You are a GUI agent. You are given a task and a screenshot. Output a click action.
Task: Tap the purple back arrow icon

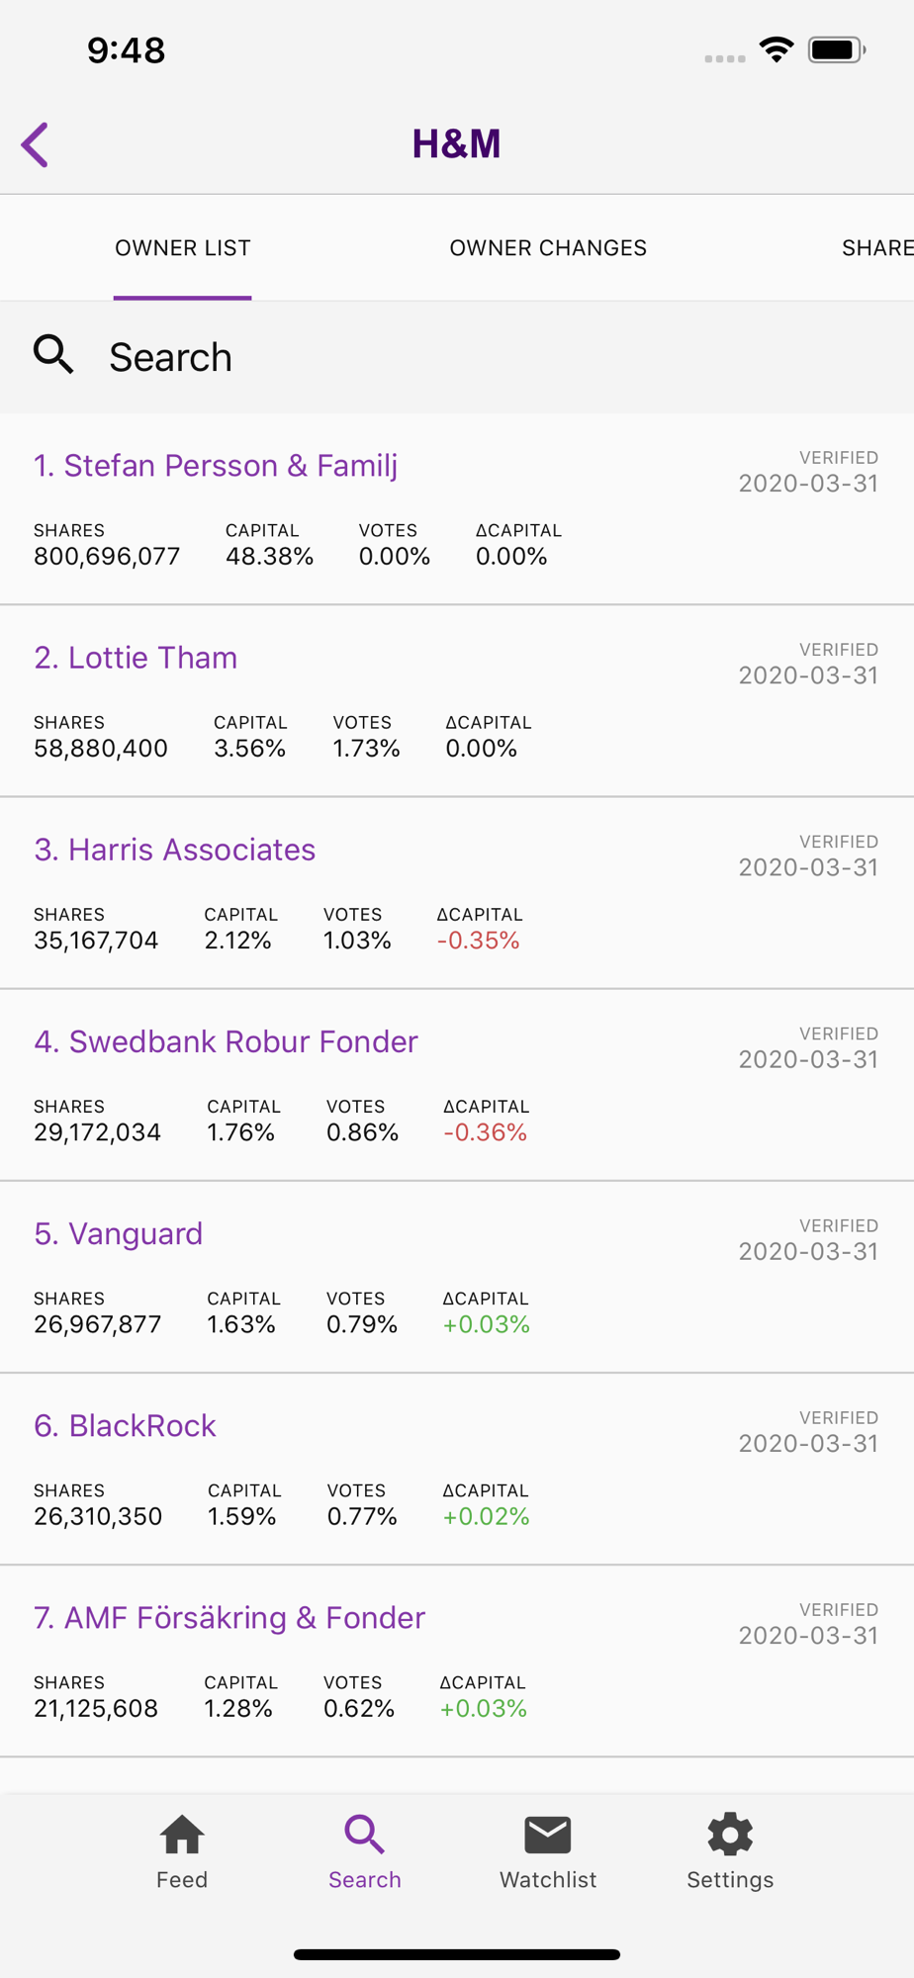coord(36,145)
